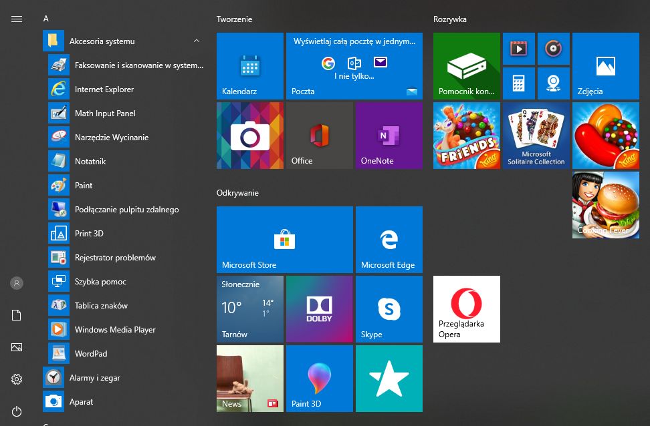
Task: Launch the Microsoft Edge tile
Action: pyautogui.click(x=389, y=240)
